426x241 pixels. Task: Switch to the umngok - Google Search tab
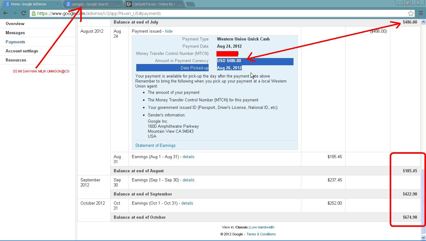tap(93, 4)
